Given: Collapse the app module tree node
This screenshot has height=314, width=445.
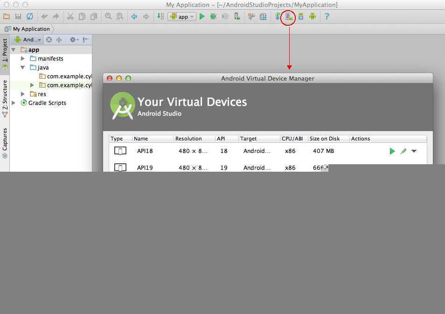Looking at the screenshot, I should pos(14,49).
